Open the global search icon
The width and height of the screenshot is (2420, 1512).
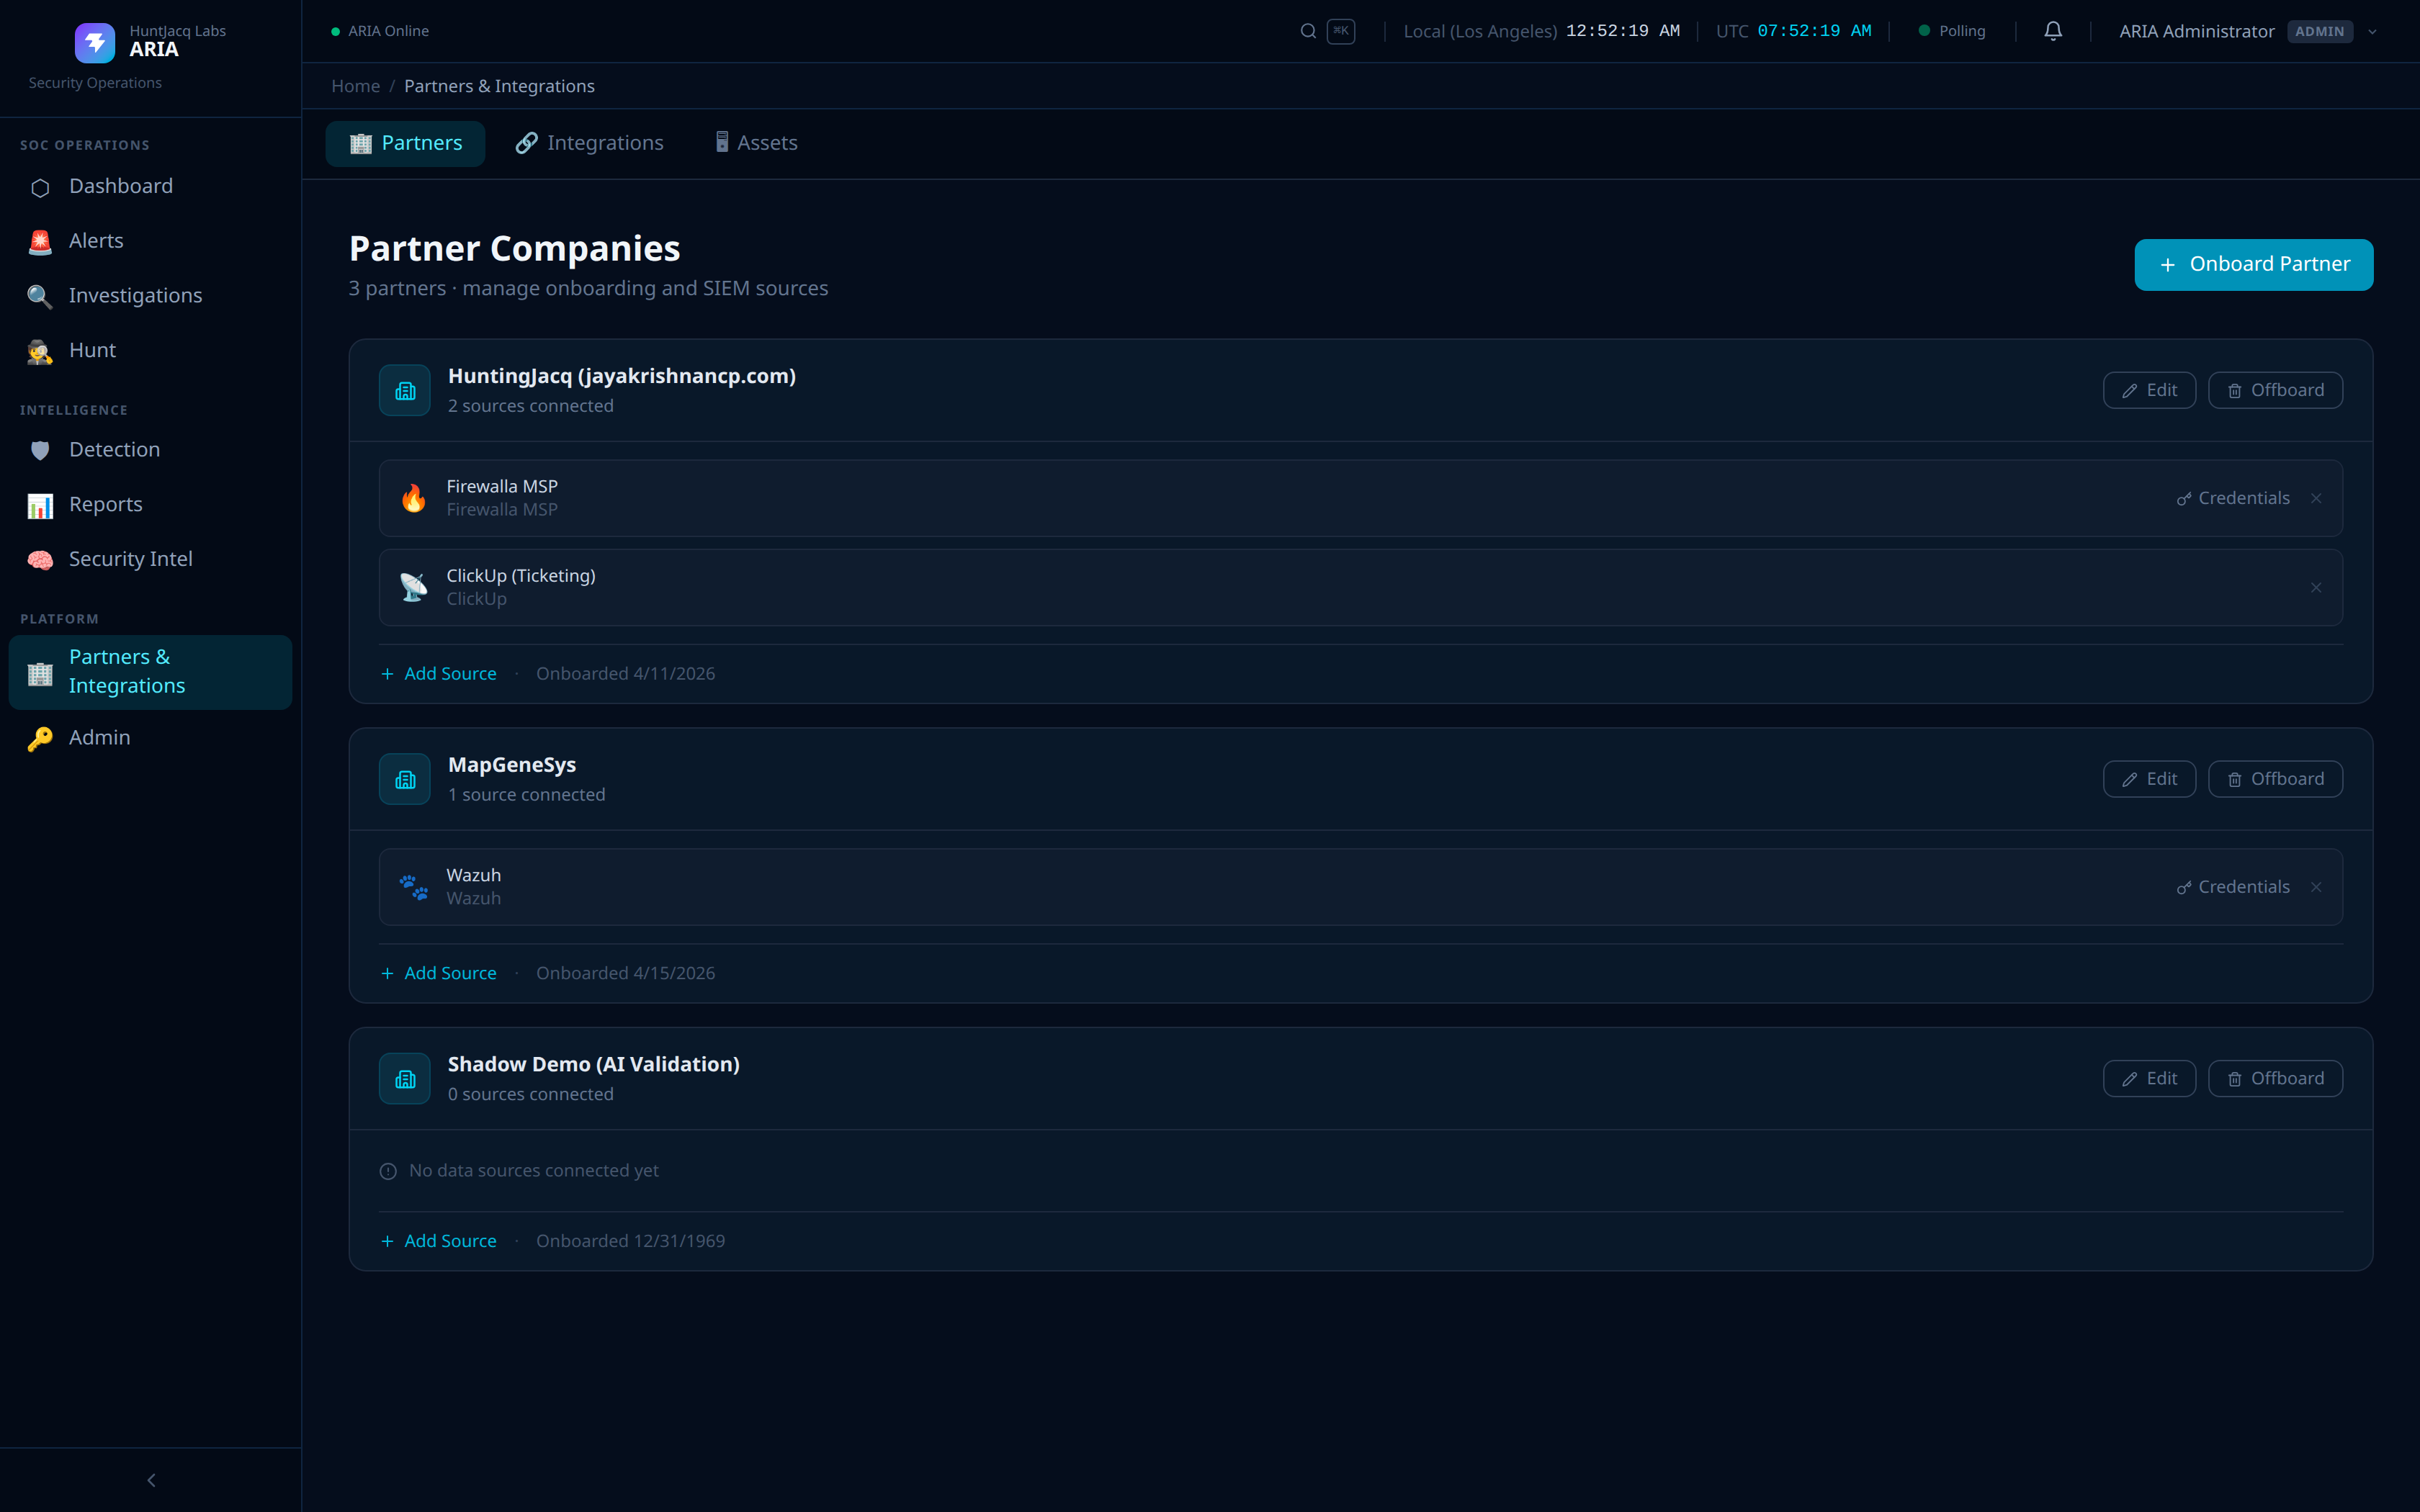point(1307,31)
